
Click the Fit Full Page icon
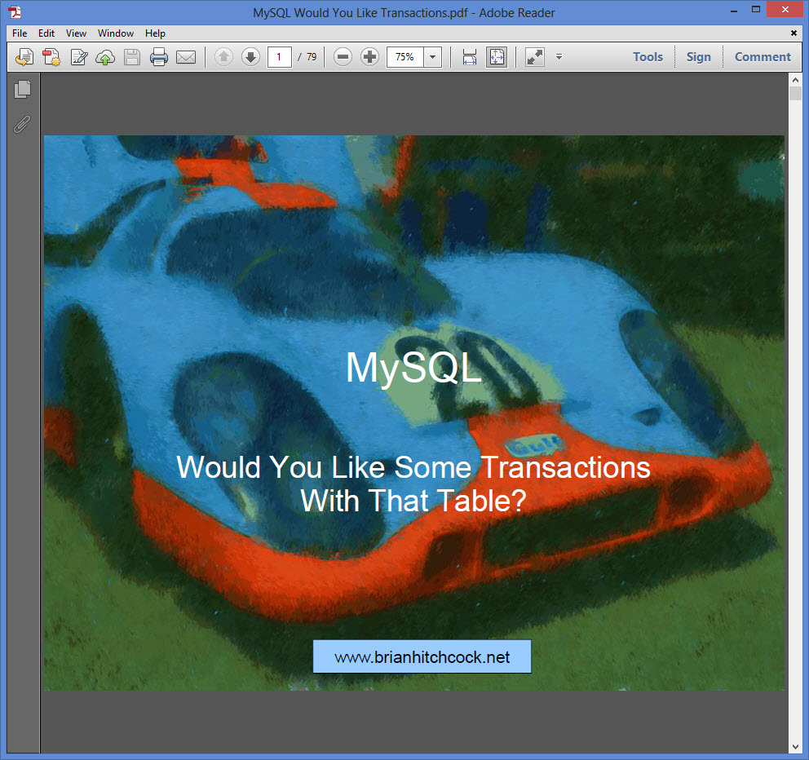[x=495, y=57]
